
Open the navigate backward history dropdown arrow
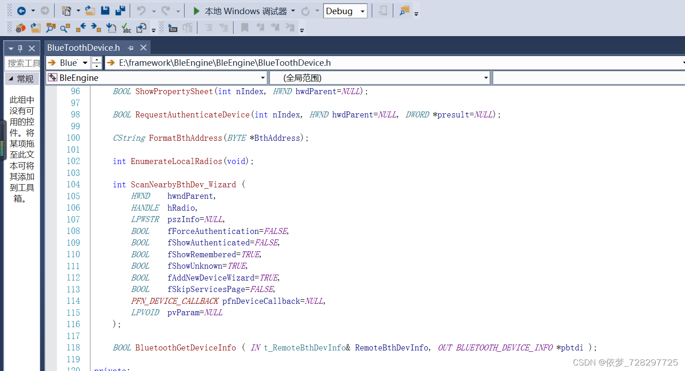pos(33,11)
